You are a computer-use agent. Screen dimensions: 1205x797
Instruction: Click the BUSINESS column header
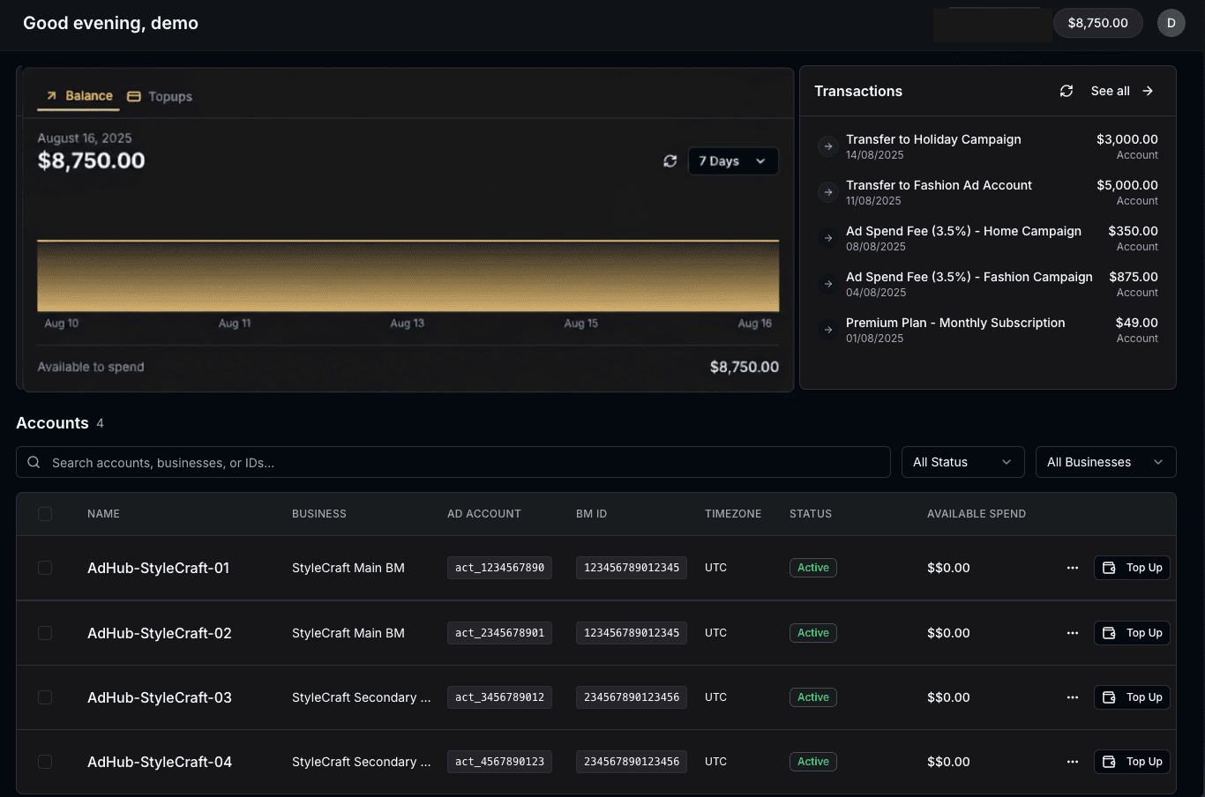click(319, 514)
